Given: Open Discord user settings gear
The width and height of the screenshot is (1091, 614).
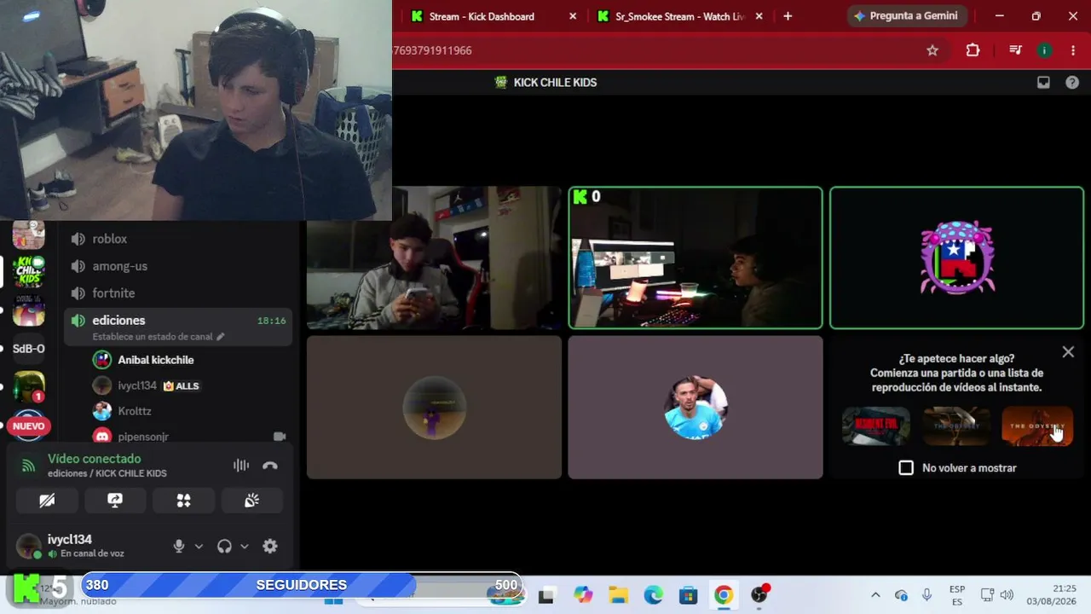Looking at the screenshot, I should tap(270, 547).
